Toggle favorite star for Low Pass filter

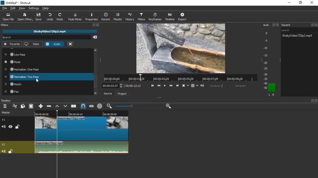[5, 54]
